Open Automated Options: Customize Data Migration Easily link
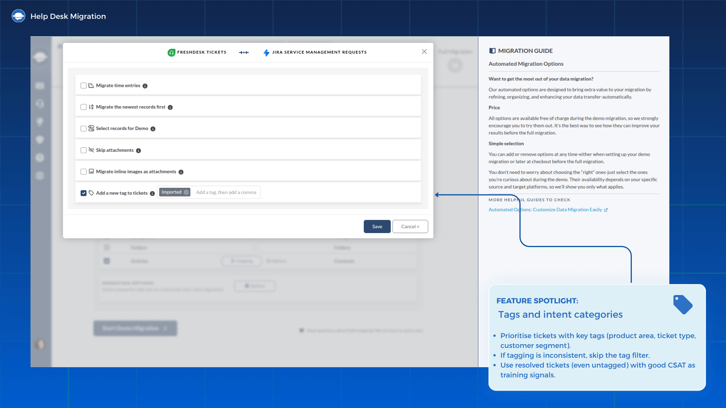 tap(548, 210)
